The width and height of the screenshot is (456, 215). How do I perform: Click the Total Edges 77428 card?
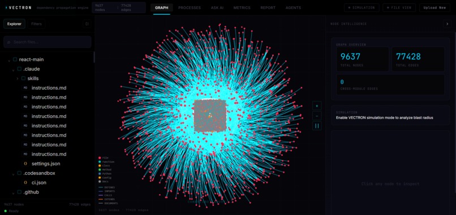click(418, 59)
